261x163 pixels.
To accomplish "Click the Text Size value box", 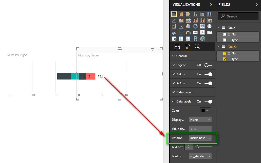I will click(189, 147).
